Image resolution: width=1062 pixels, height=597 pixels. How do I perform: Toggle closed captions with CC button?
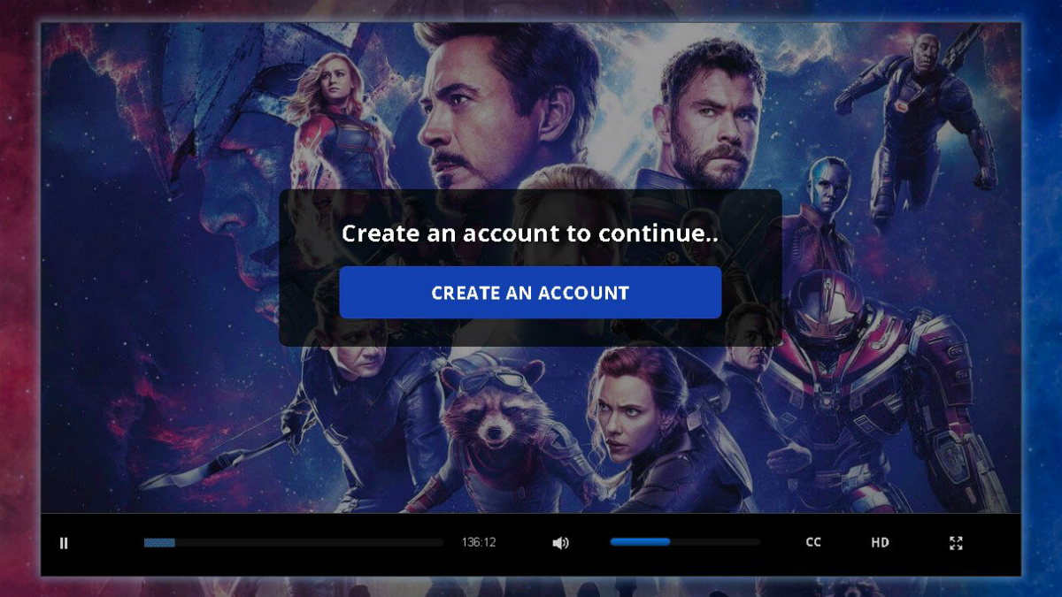[813, 542]
